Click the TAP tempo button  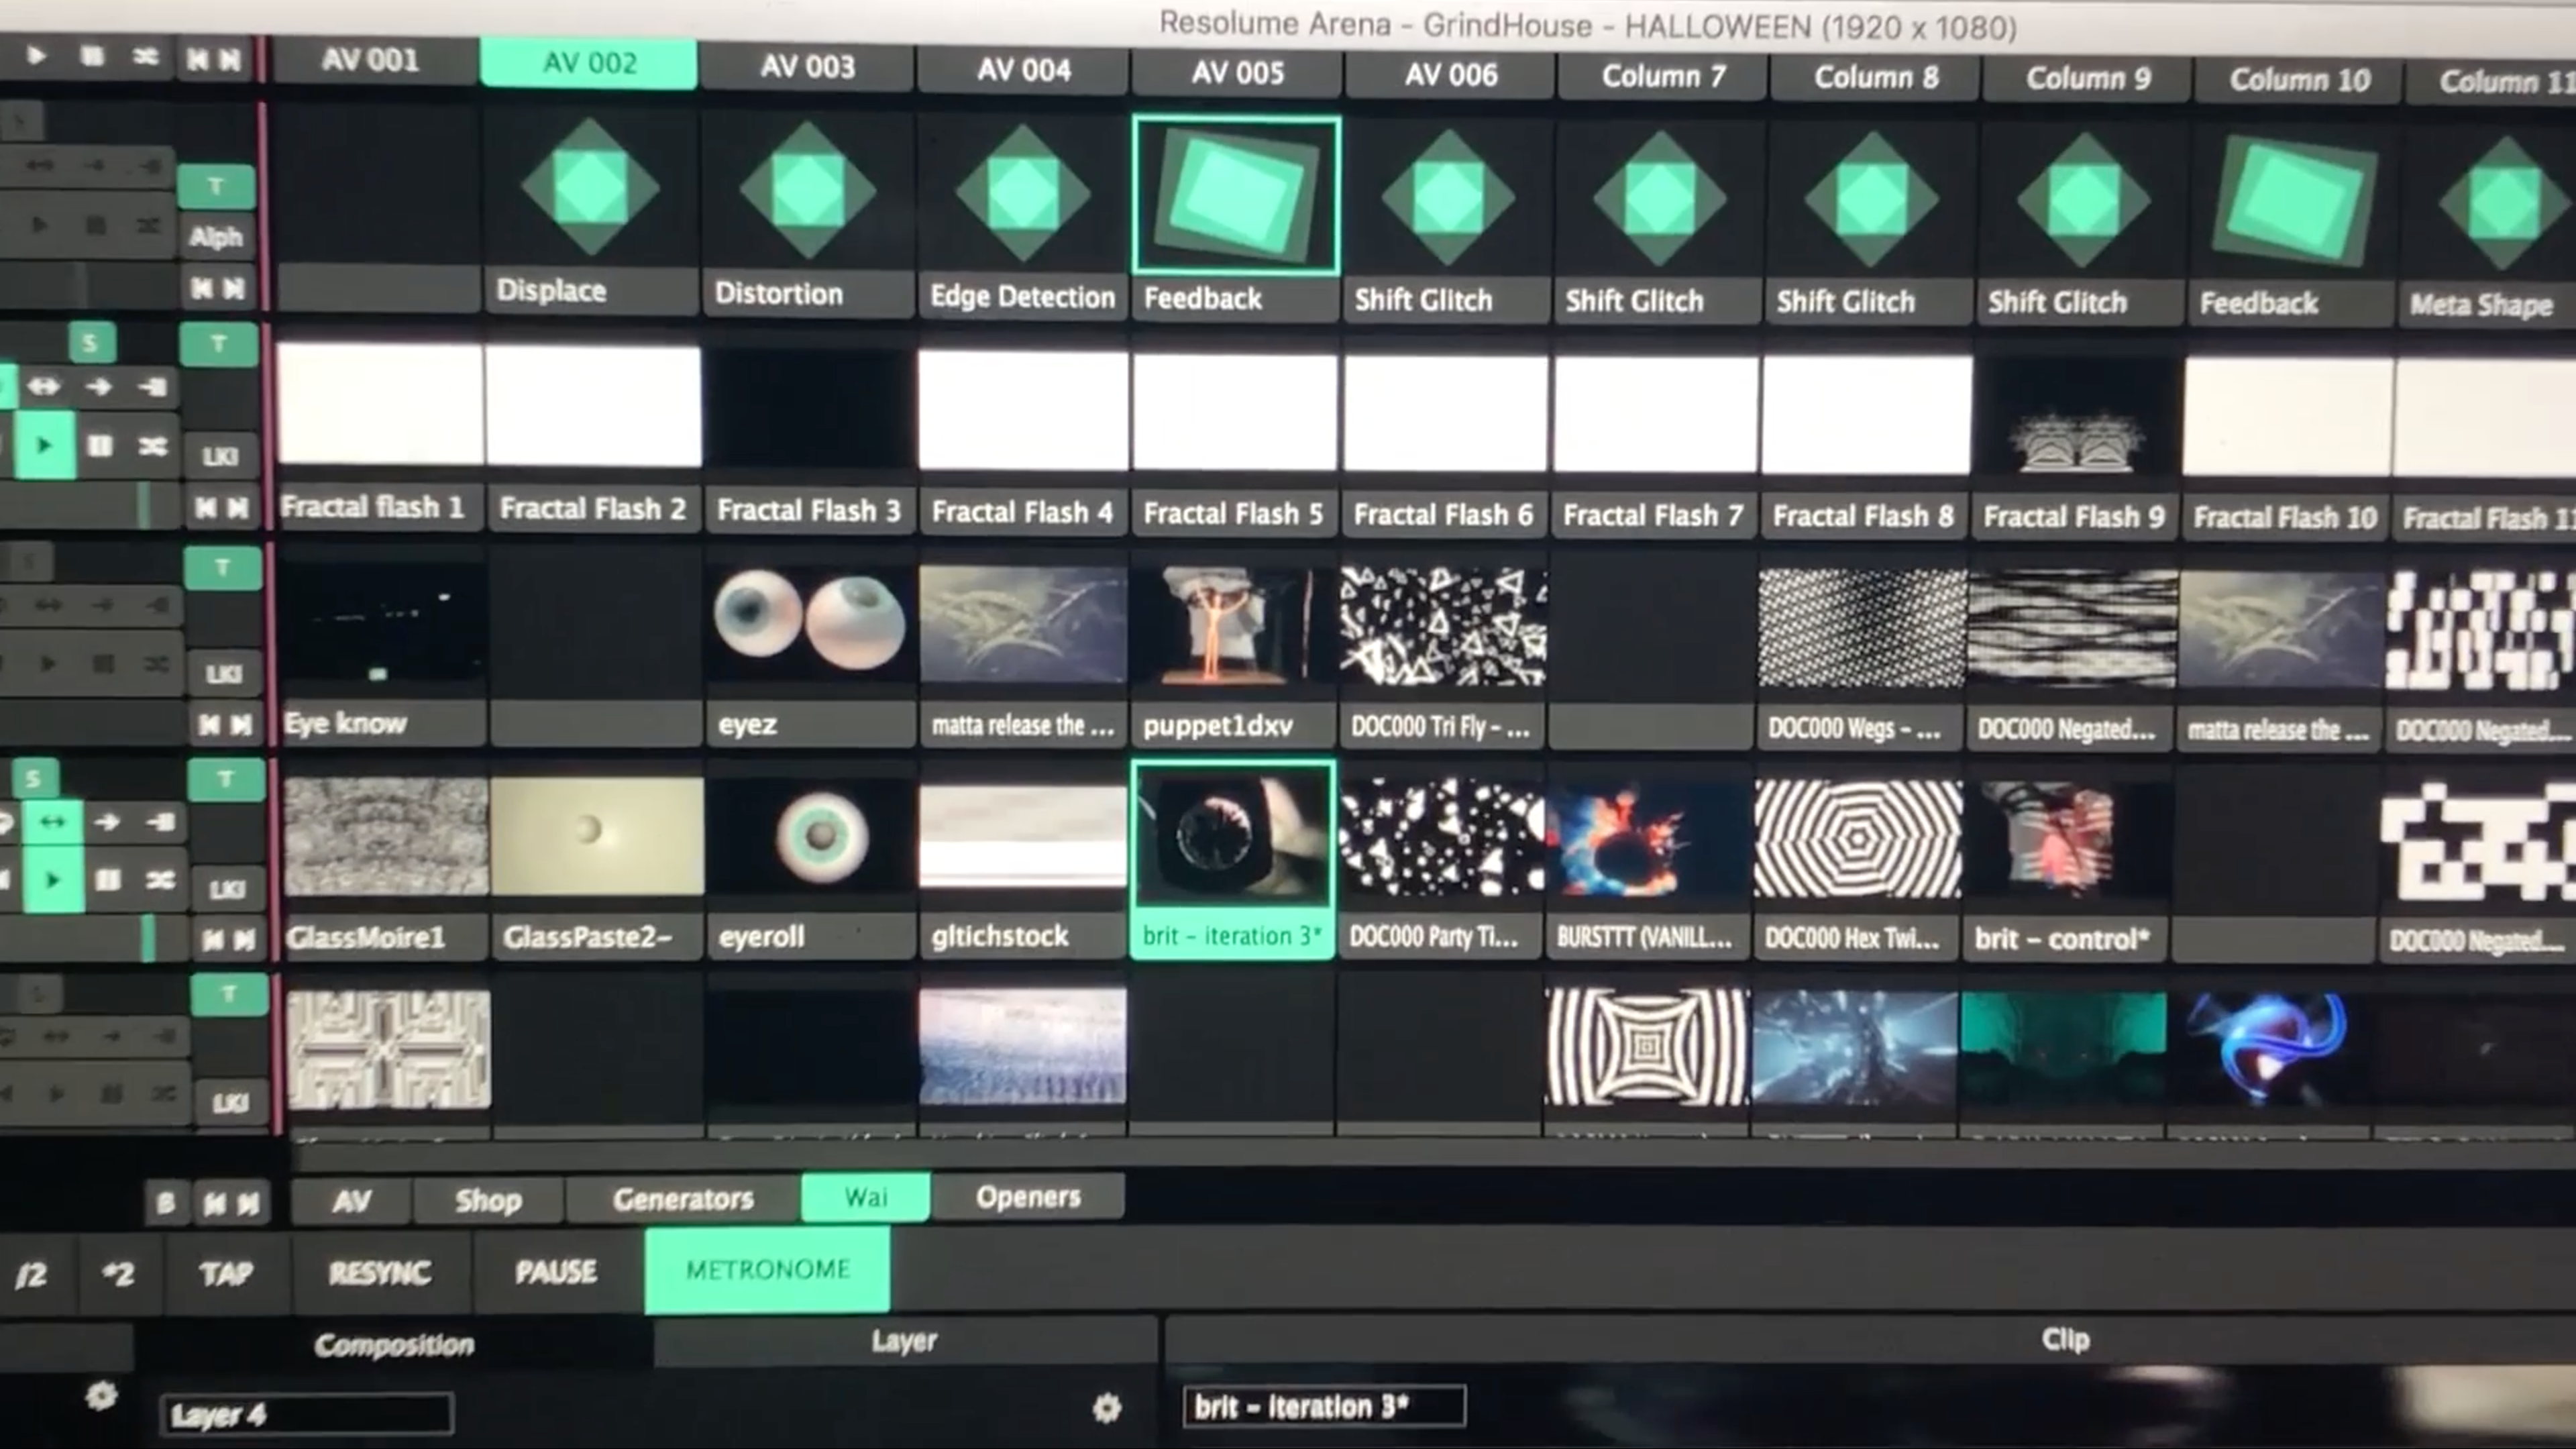(226, 1273)
